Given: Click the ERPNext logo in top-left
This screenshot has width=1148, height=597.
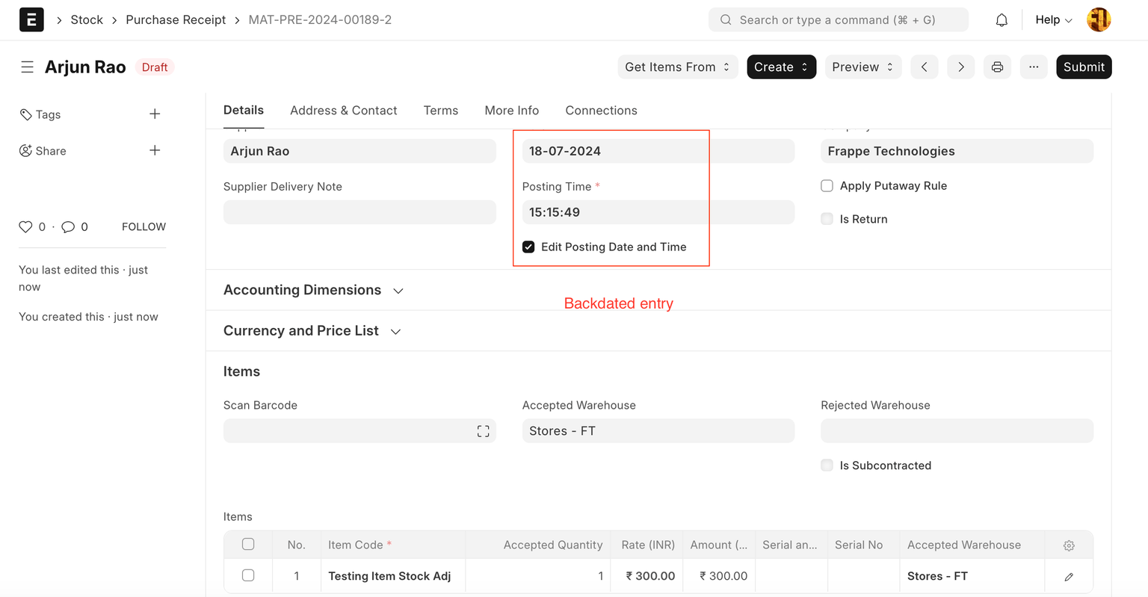Looking at the screenshot, I should 31,19.
